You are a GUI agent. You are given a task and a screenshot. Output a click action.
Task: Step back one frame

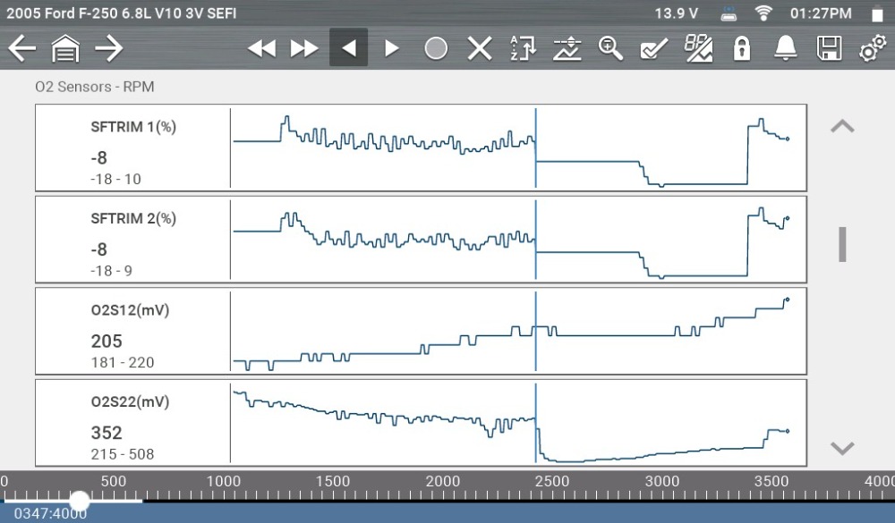pyautogui.click(x=348, y=48)
